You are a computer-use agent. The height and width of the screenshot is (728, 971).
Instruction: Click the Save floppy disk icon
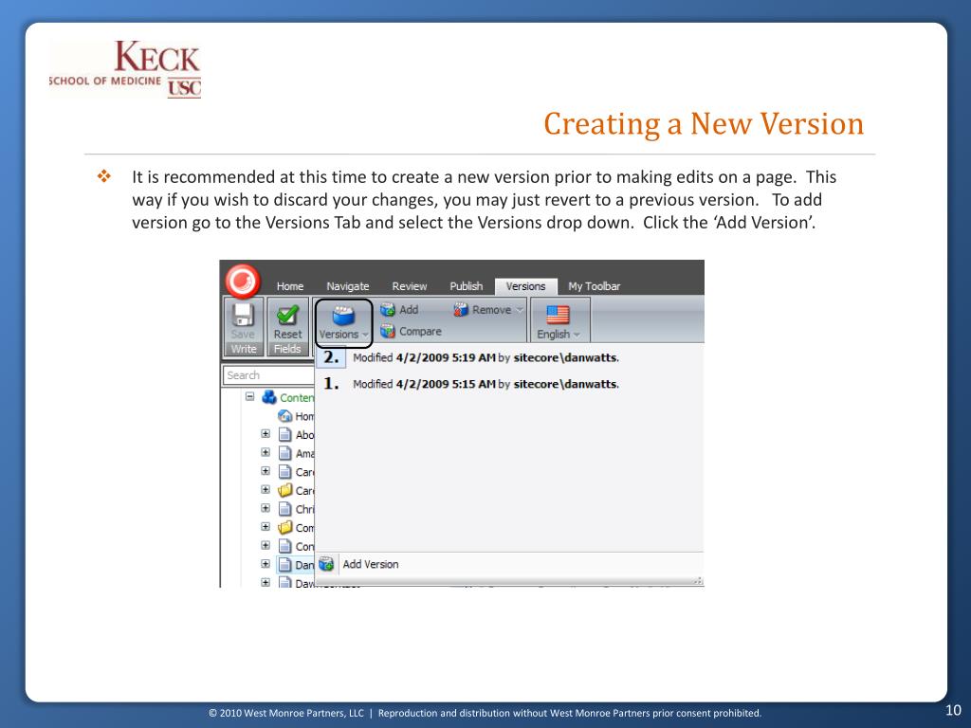[243, 315]
